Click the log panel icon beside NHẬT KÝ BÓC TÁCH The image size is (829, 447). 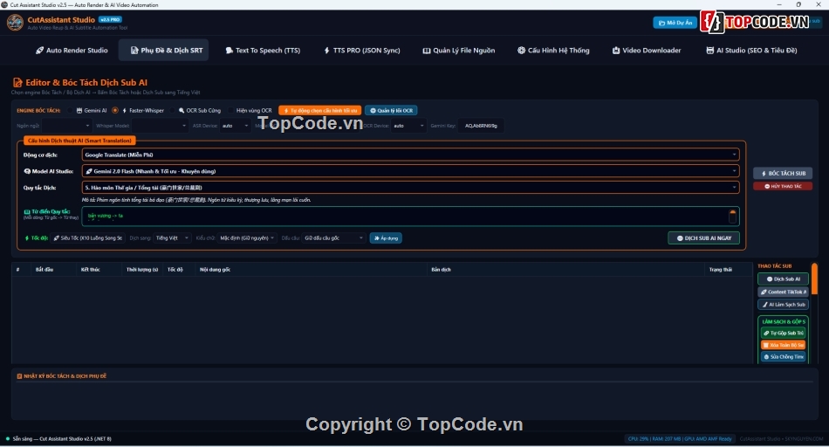19,376
